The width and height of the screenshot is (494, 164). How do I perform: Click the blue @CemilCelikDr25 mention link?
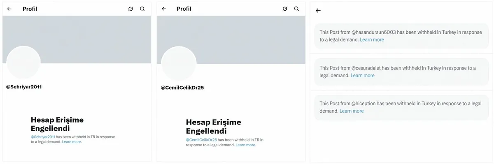tap(202, 140)
